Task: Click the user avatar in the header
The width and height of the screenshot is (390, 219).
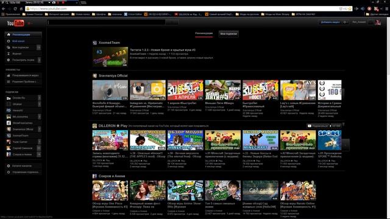Action: pos(378,23)
